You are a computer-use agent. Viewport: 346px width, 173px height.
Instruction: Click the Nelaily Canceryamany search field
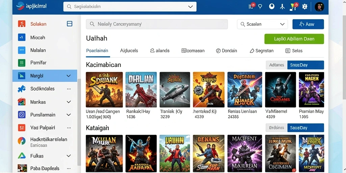point(157,24)
